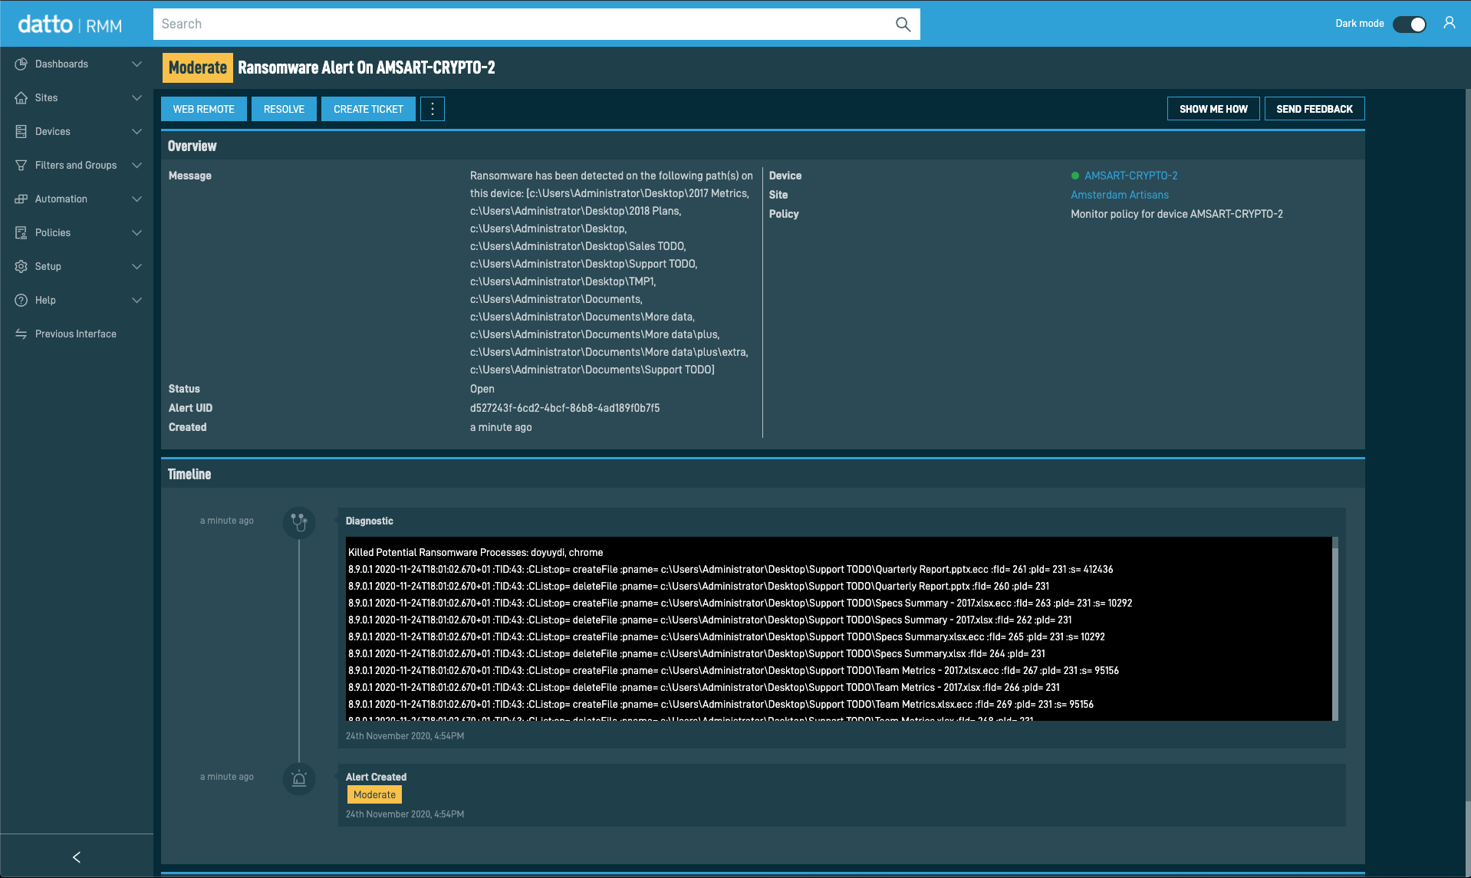1471x878 pixels.
Task: Open the Policies menu item
Action: tap(77, 232)
